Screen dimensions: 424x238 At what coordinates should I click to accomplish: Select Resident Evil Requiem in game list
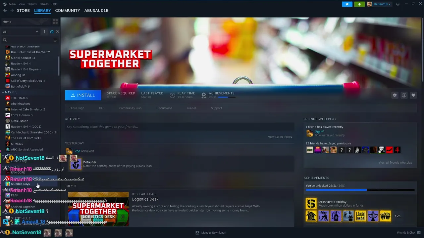point(26,69)
